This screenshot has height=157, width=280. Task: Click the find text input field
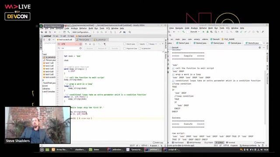click(70, 44)
